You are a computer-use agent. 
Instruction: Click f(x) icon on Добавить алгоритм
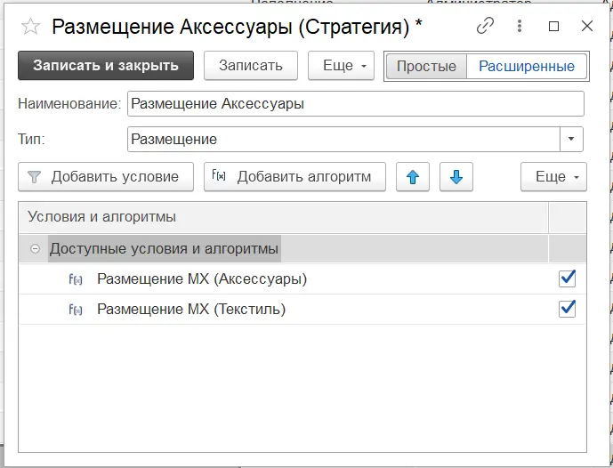pos(219,175)
